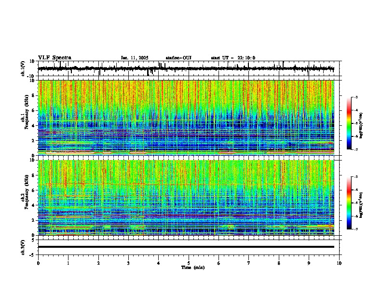Click the ch.1 colorbar log(PSD) unit label

361,126
